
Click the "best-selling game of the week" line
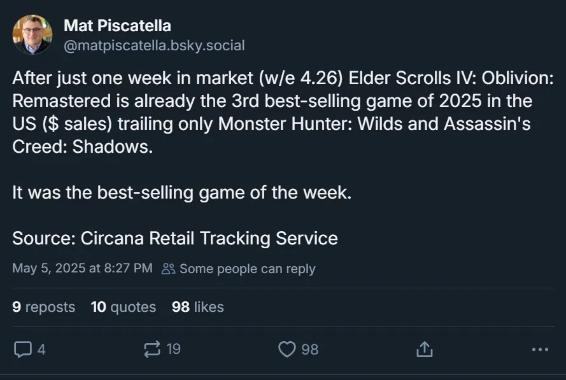pos(181,193)
